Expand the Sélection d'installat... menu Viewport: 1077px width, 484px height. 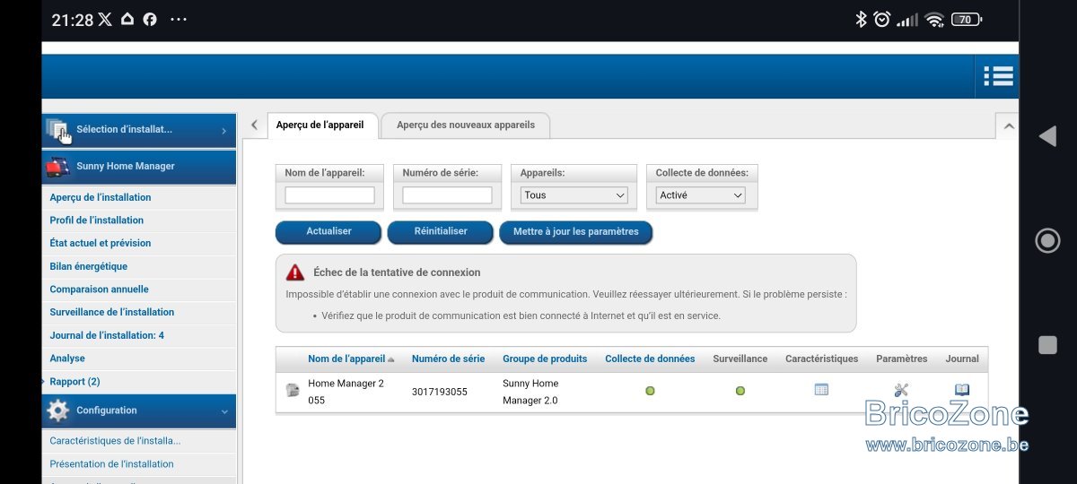tap(139, 130)
